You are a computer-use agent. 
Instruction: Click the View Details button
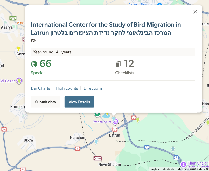[79, 102]
